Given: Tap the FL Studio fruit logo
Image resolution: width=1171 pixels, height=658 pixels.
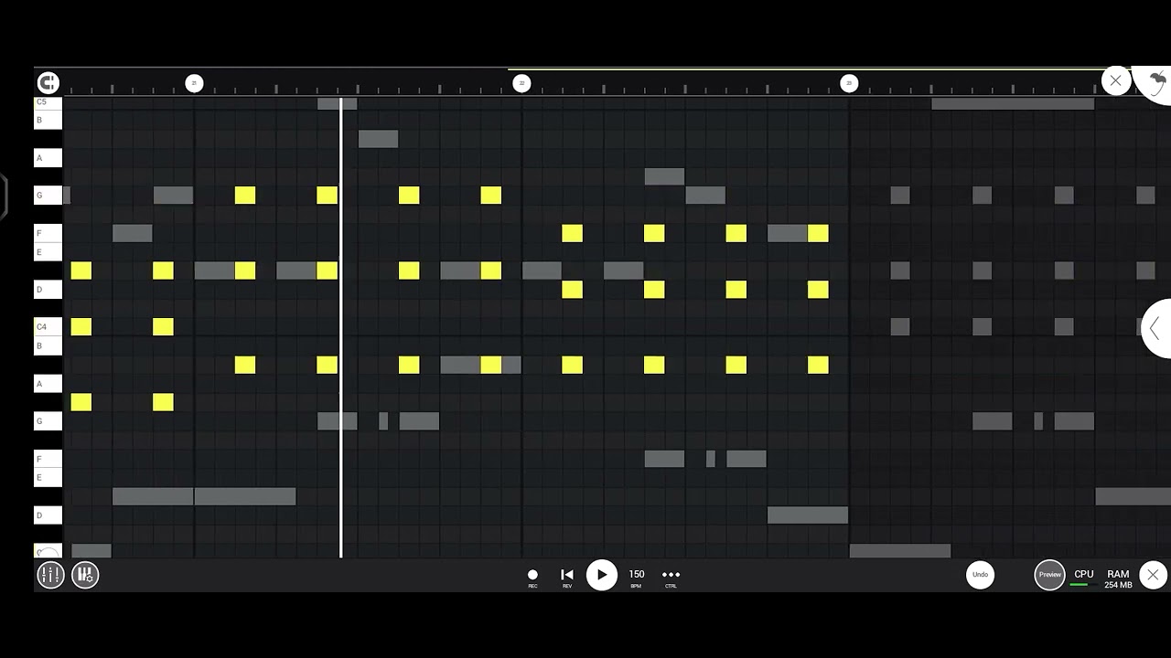Looking at the screenshot, I should [1155, 84].
